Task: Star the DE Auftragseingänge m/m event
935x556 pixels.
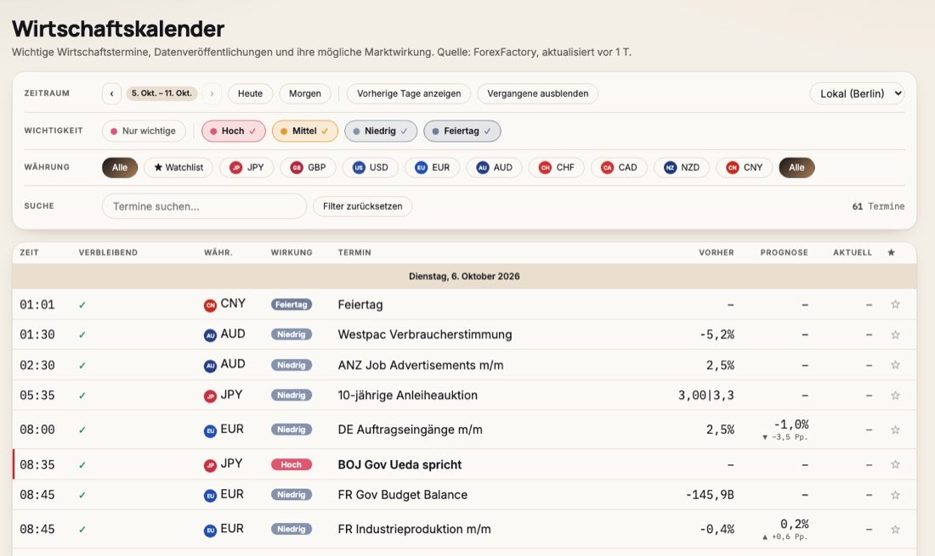Action: (x=895, y=430)
